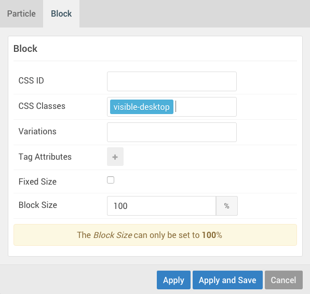
Task: Click Apply and Save button
Action: [227, 280]
